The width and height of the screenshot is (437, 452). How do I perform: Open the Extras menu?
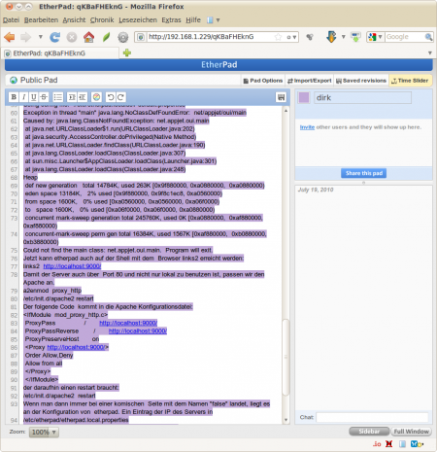[171, 20]
